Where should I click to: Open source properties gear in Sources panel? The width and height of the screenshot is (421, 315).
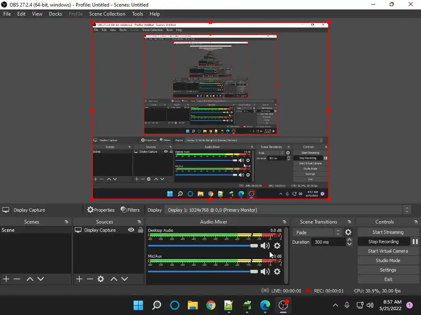click(101, 279)
